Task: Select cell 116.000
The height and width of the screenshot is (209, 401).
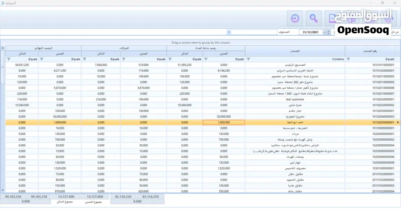Action: click(22, 99)
